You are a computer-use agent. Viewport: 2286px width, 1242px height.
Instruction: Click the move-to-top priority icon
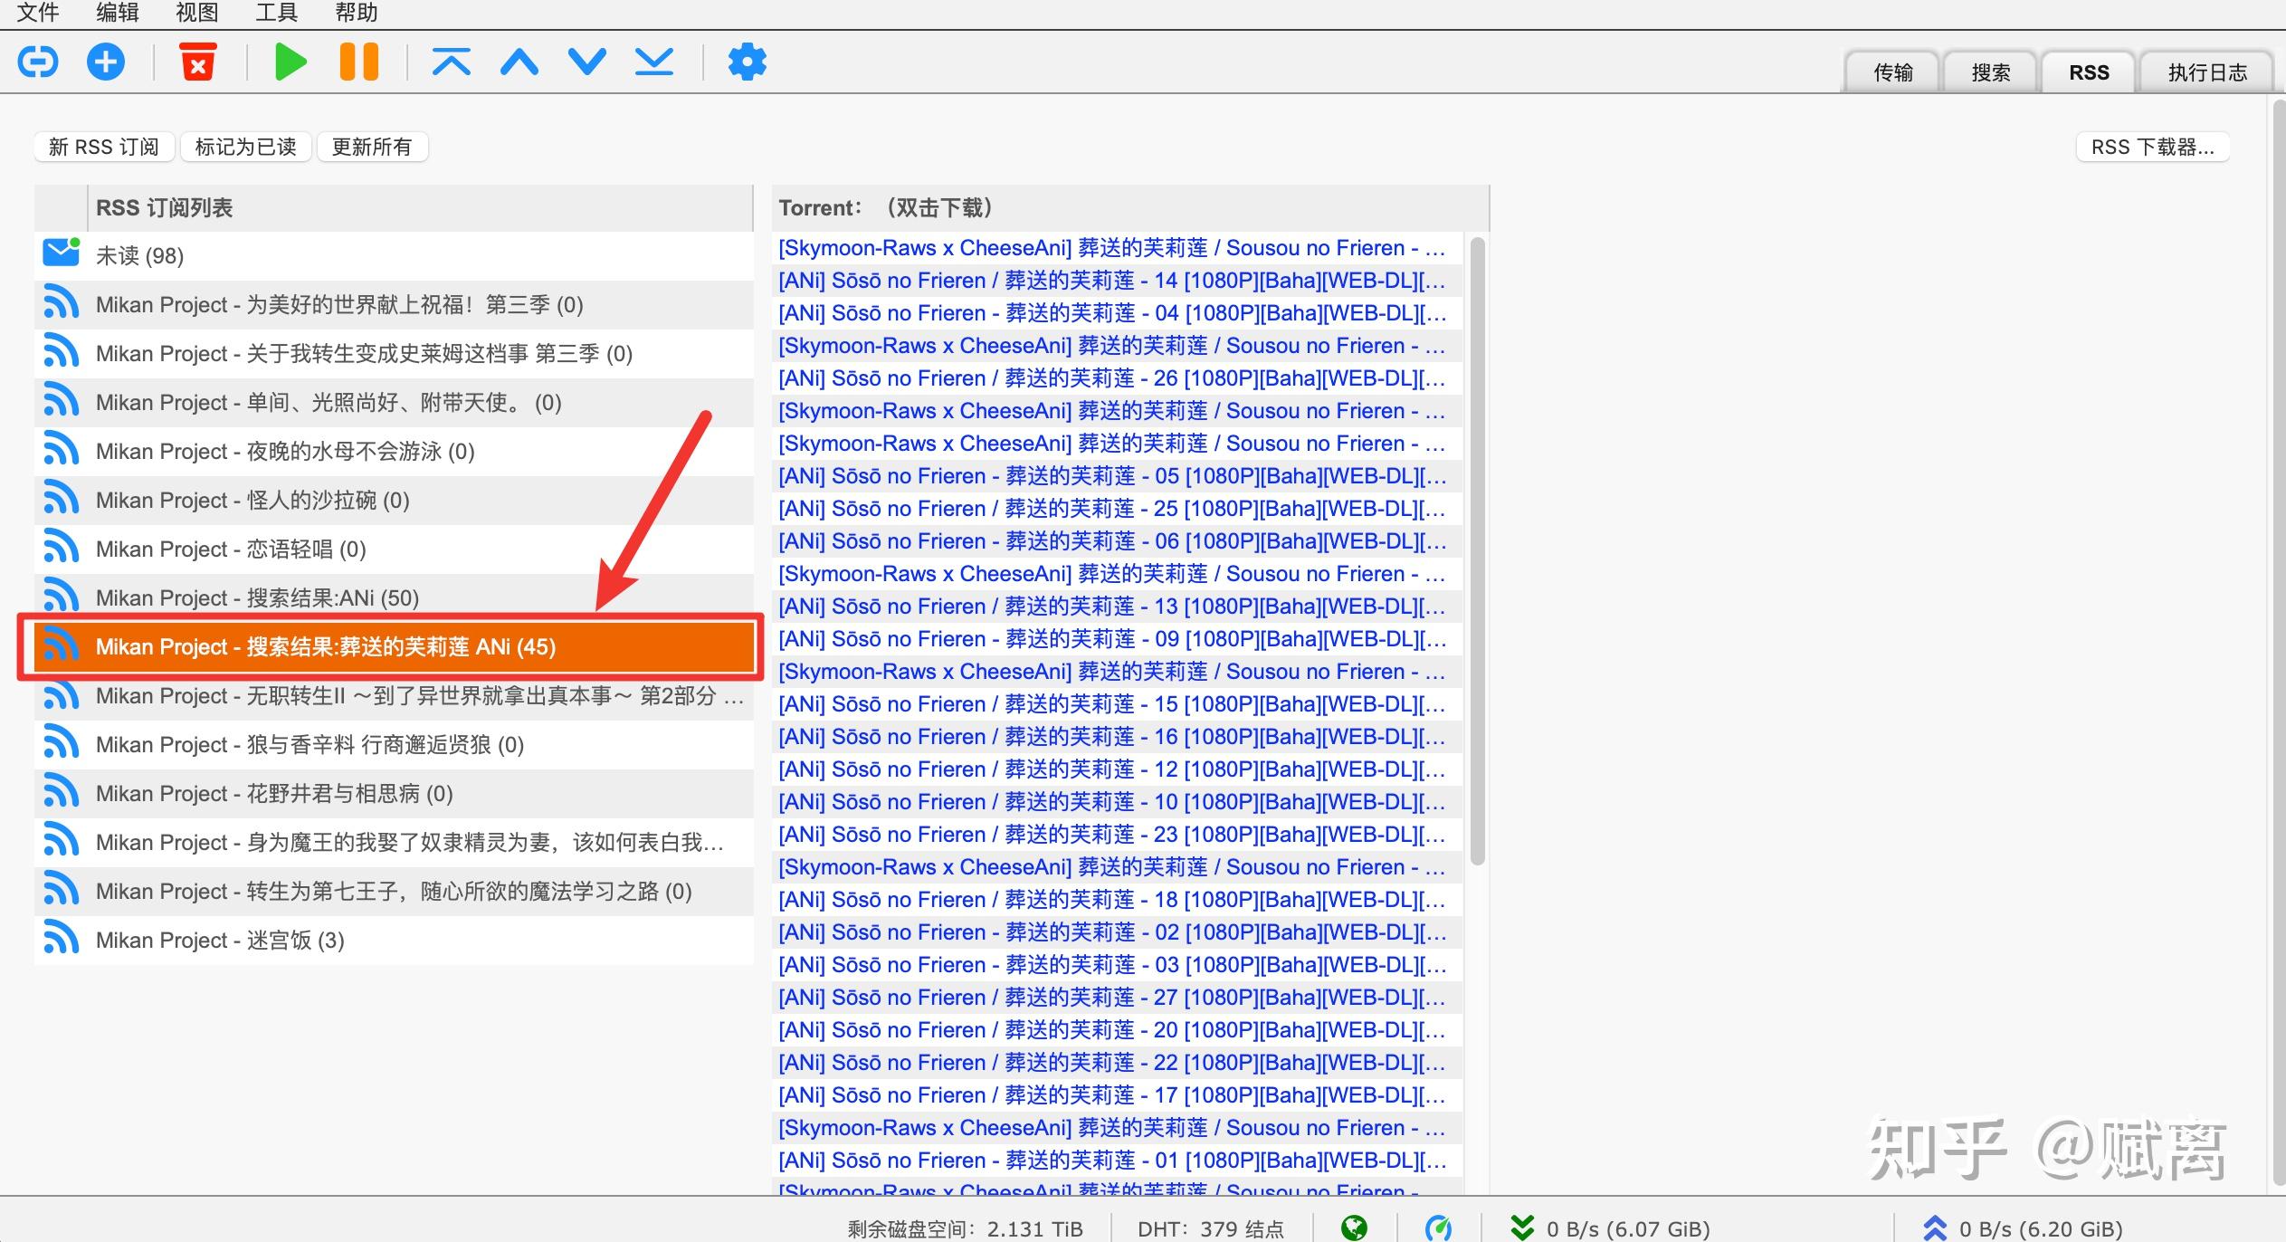point(452,62)
